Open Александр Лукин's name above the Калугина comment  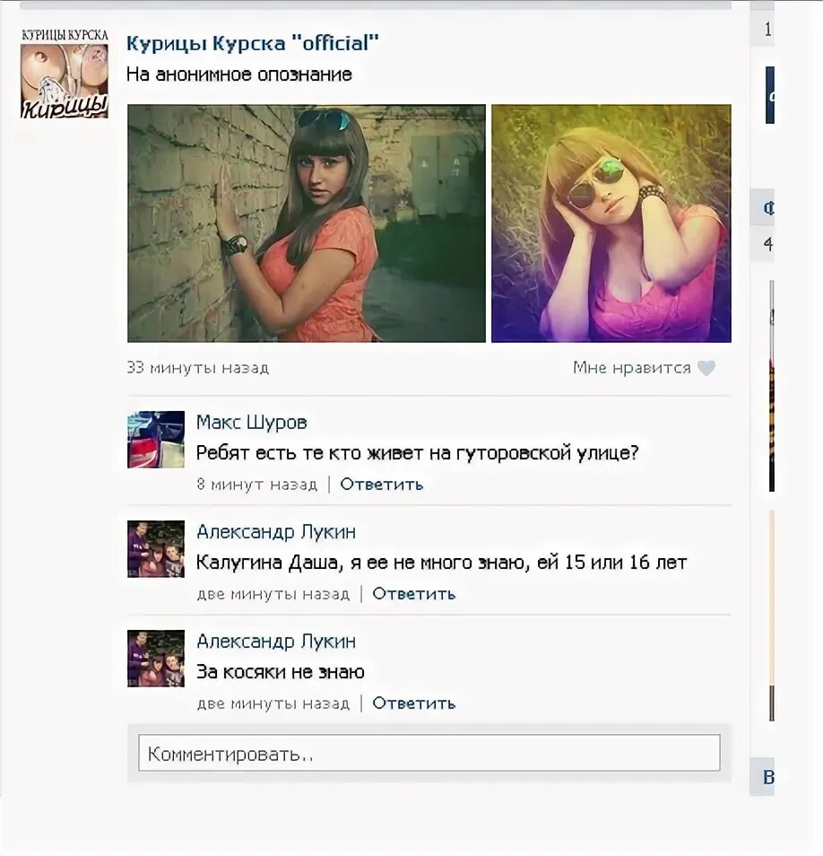click(x=276, y=532)
